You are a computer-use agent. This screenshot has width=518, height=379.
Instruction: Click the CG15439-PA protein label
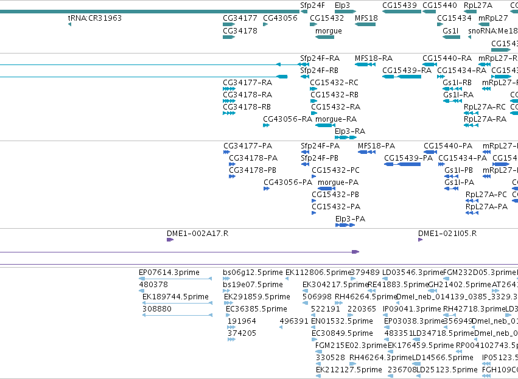408,158
